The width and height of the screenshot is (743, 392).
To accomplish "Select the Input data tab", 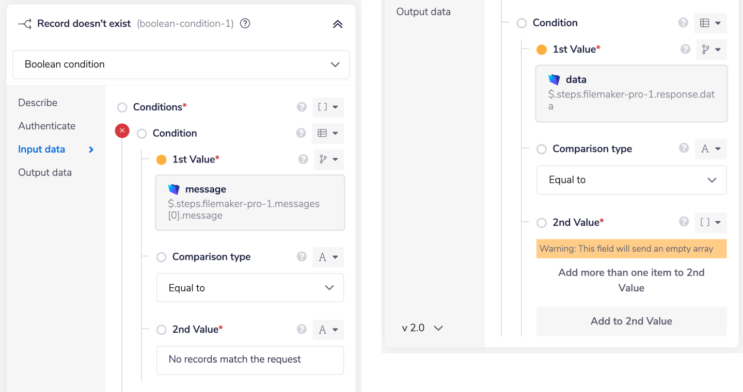I will (41, 149).
